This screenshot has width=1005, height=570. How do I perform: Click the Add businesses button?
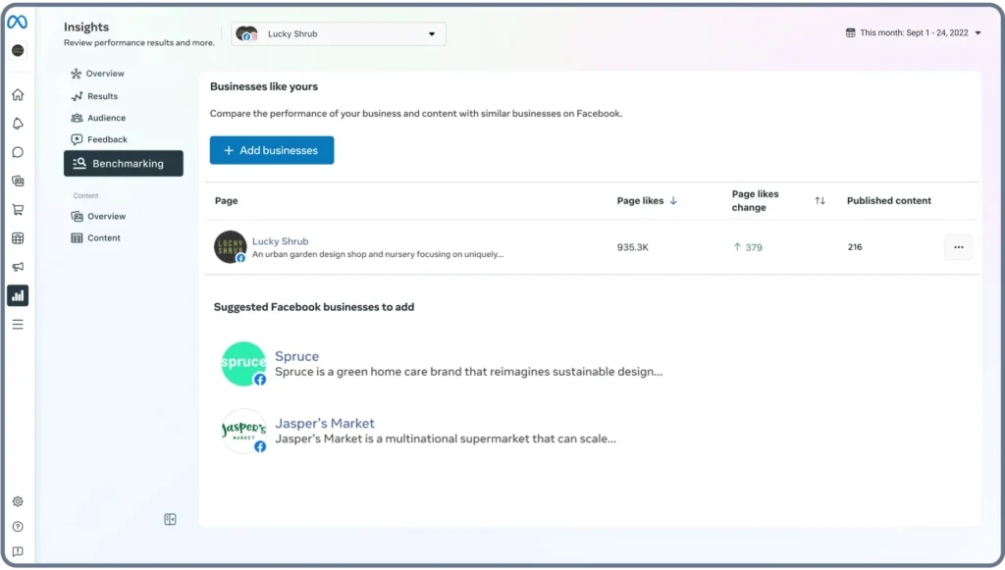(272, 150)
